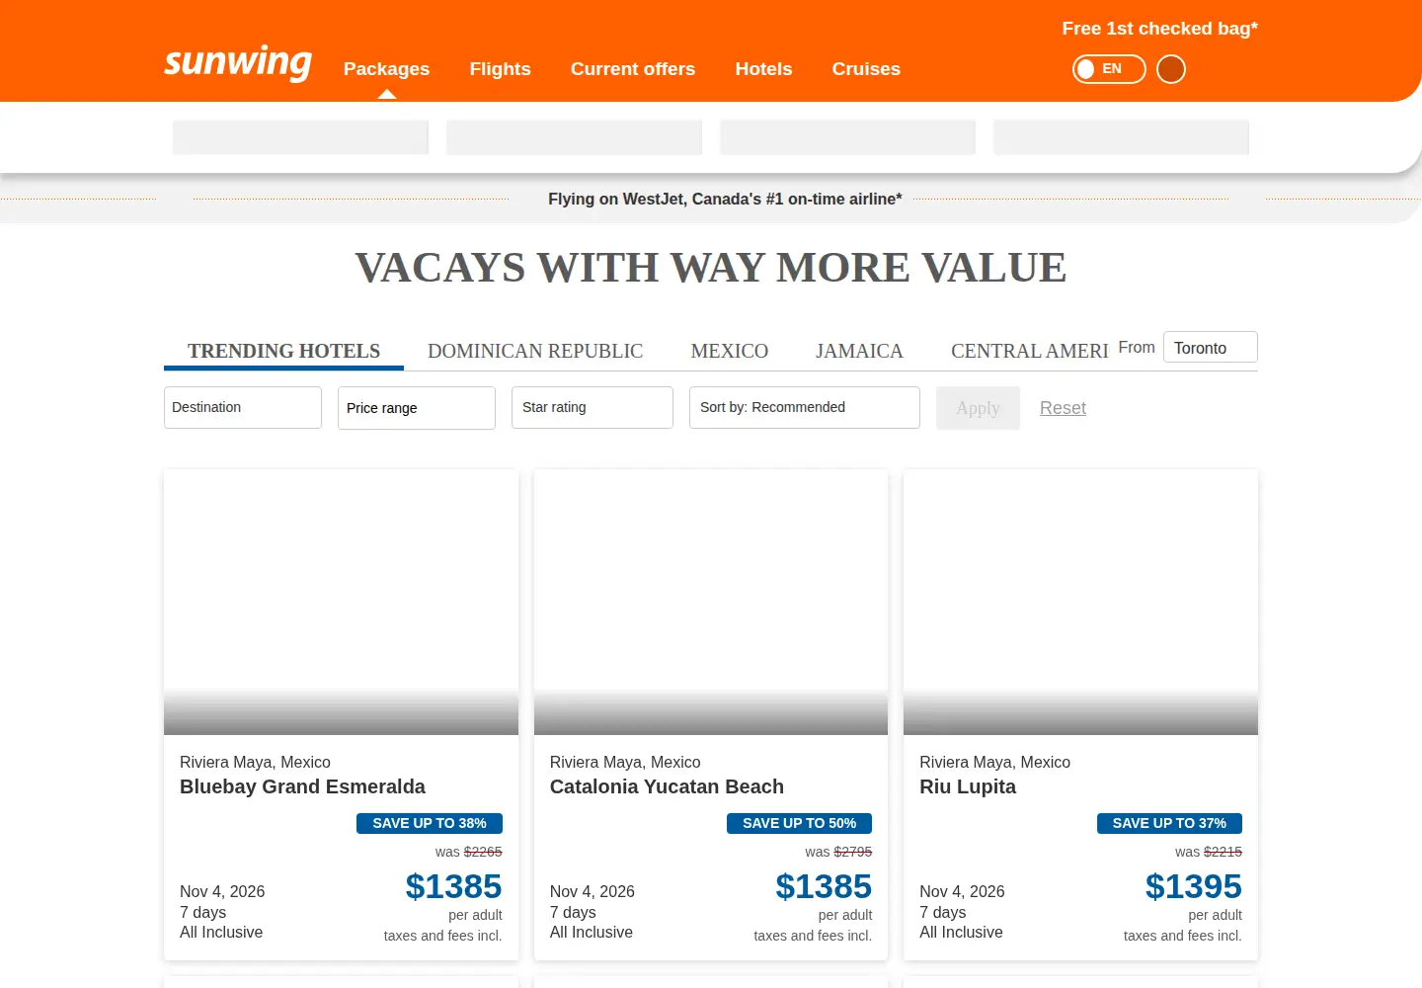1422x988 pixels.
Task: Click the Vacays With Way More Value heading
Action: [711, 268]
